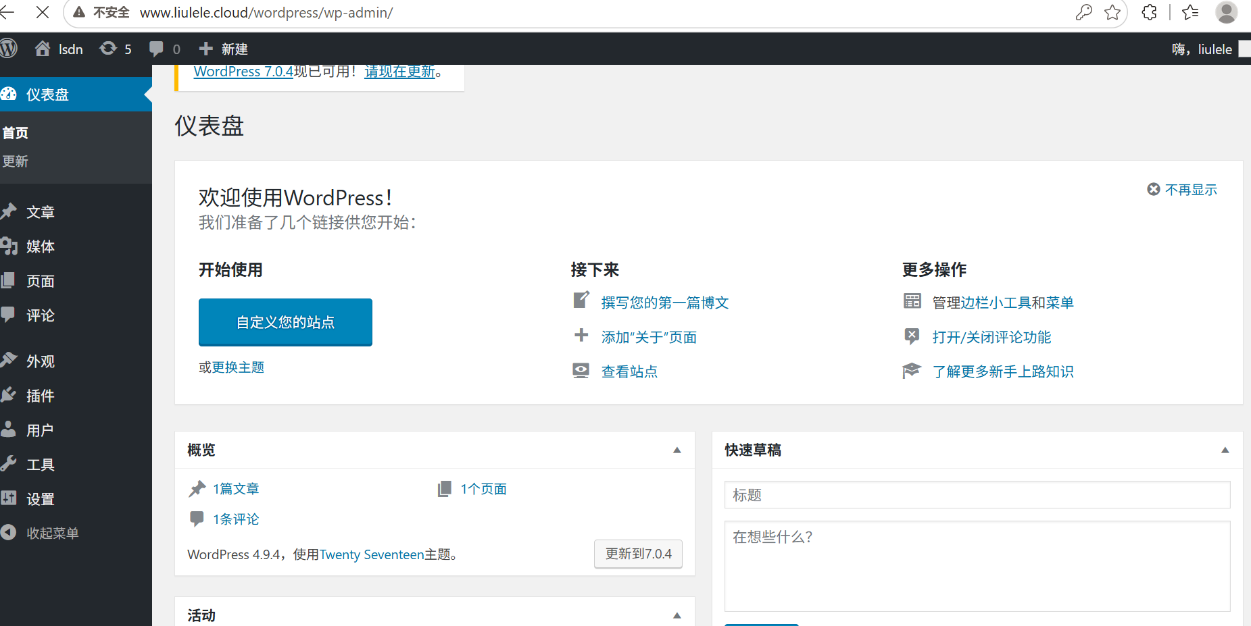The image size is (1251, 626).
Task: Click the plus icon beside 添加"关于"页面
Action: pos(581,335)
